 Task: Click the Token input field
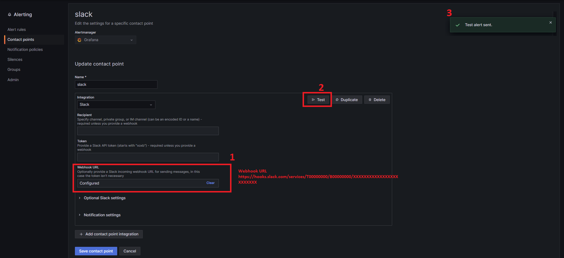click(148, 157)
